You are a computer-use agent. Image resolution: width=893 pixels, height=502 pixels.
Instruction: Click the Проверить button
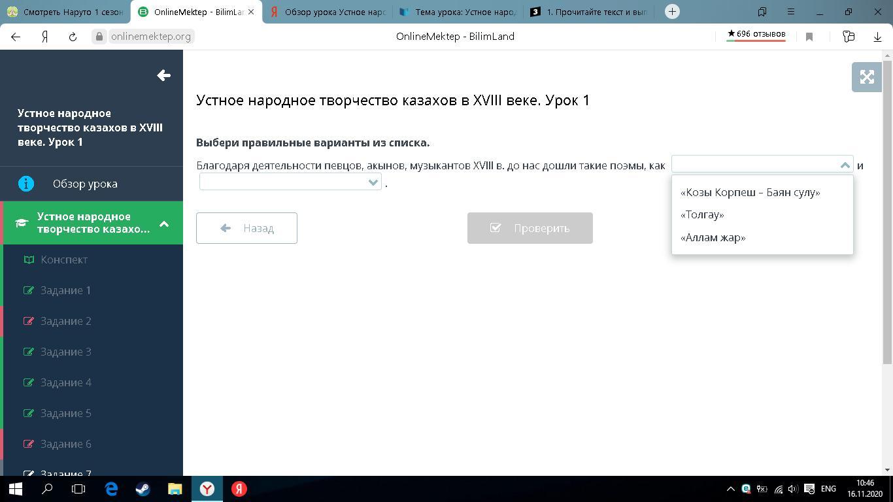(530, 228)
